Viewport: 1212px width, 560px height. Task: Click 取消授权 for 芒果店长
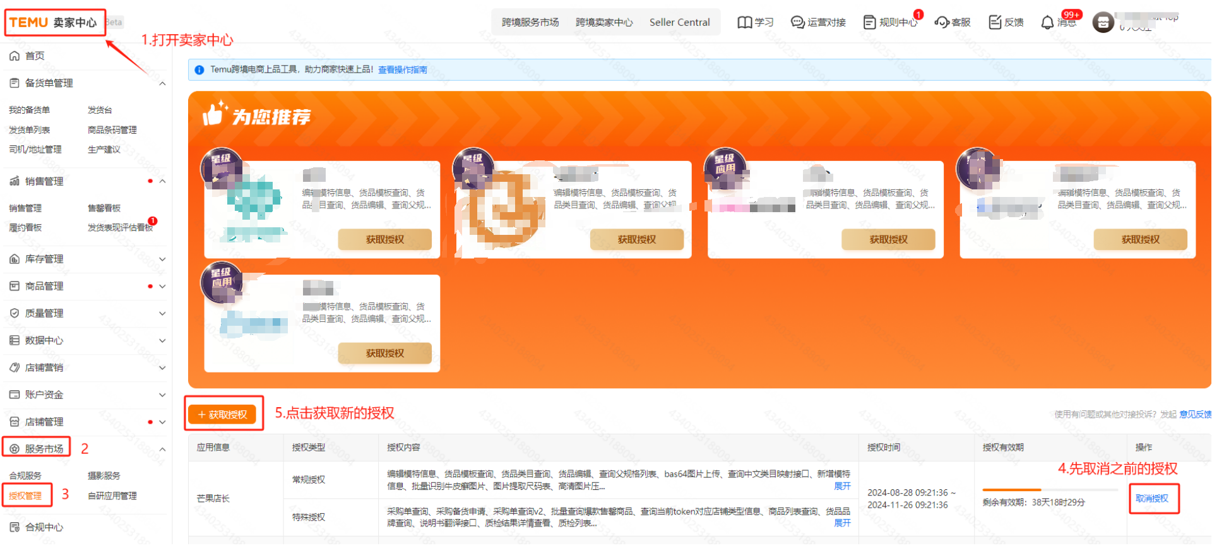(x=1152, y=499)
